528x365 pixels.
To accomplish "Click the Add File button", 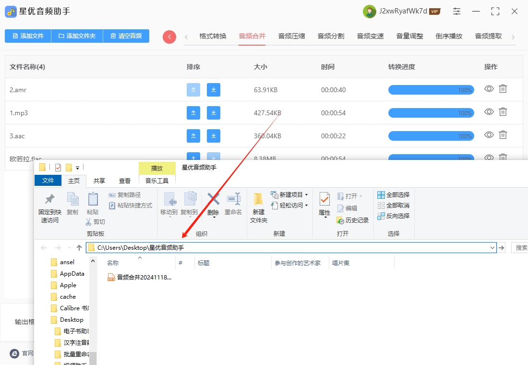I will click(x=28, y=36).
